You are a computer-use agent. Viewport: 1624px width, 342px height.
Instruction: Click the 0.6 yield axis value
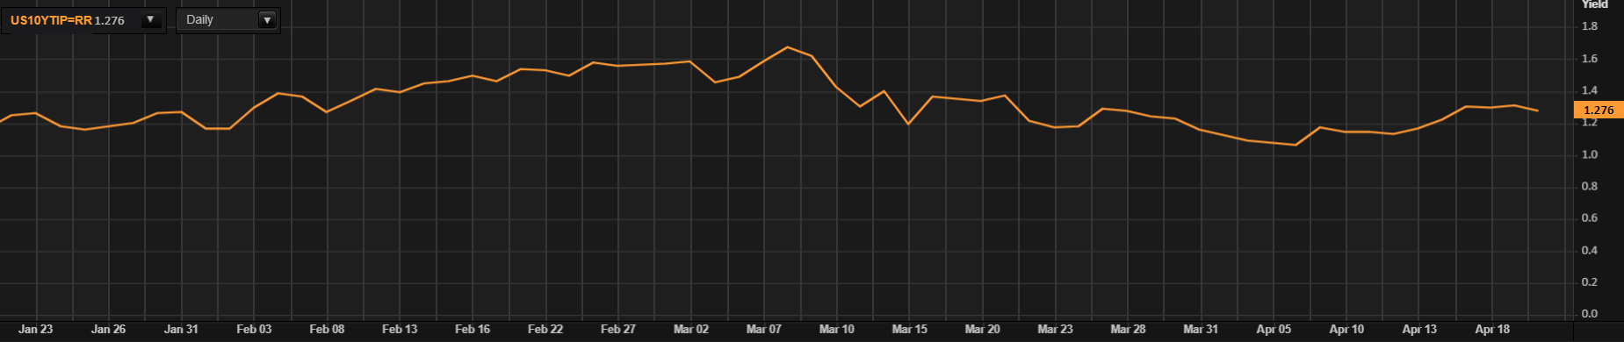tap(1590, 218)
